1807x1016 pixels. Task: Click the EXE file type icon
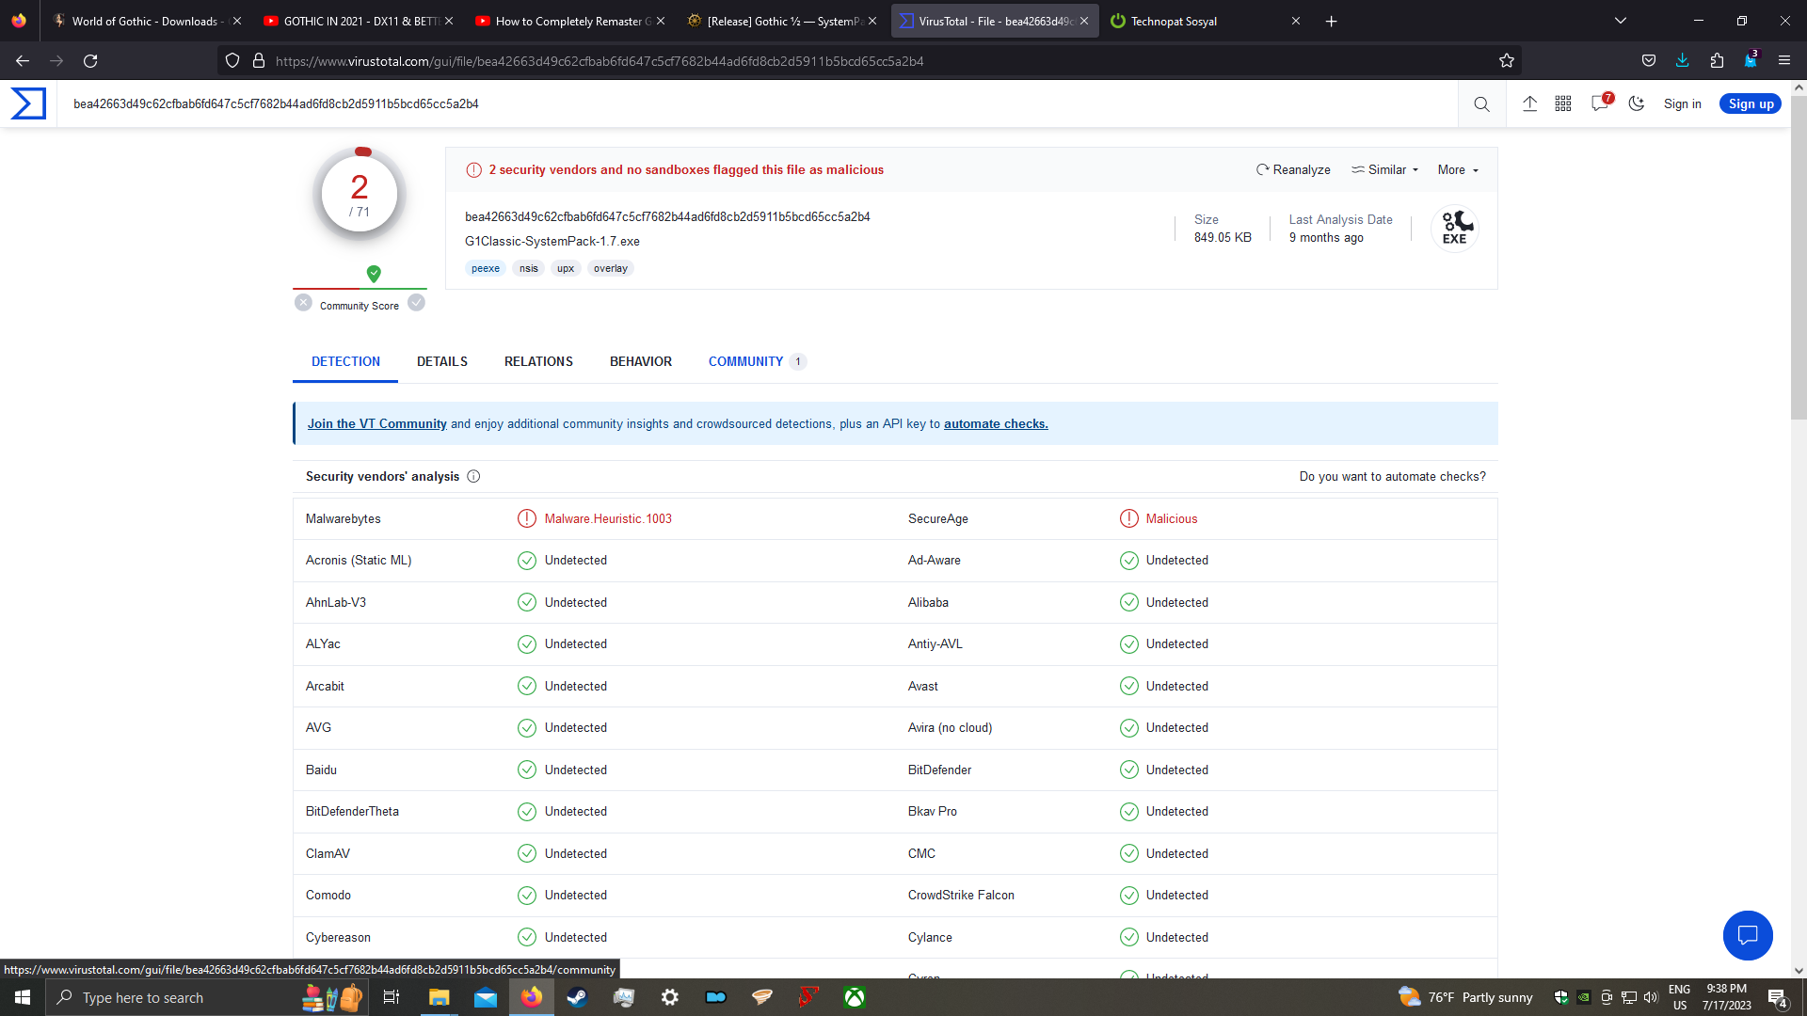click(1455, 228)
